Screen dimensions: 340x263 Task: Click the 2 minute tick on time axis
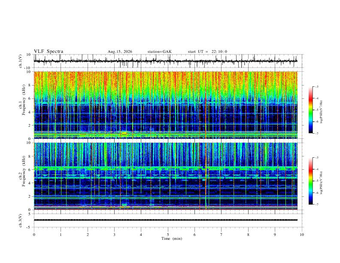click(88, 235)
